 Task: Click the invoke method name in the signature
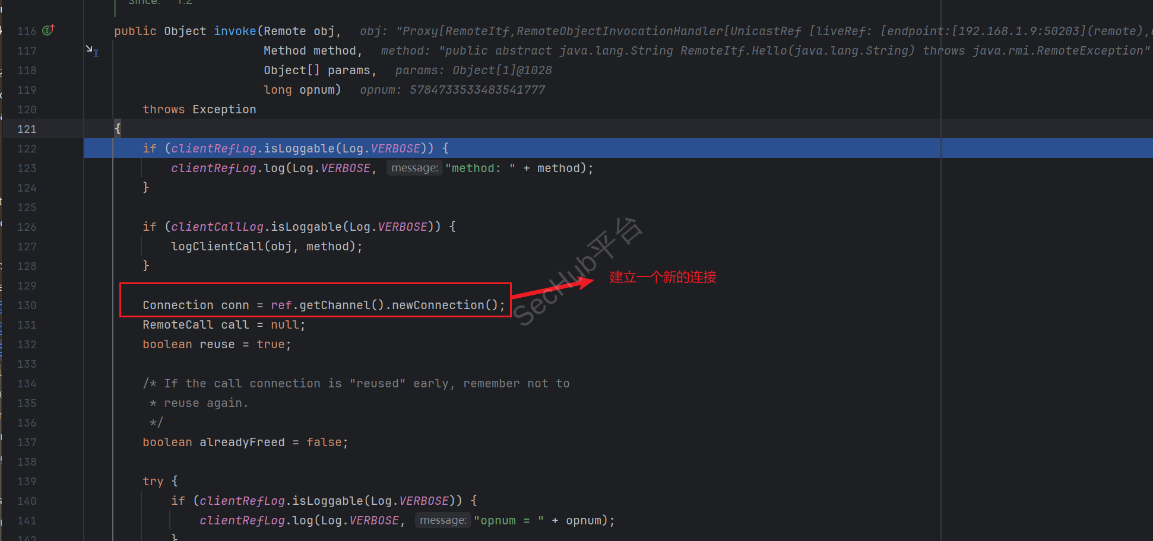(235, 31)
